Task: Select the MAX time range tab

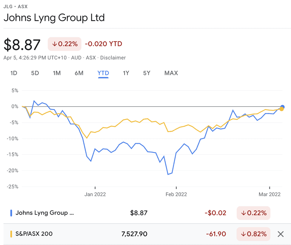Action: [171, 73]
